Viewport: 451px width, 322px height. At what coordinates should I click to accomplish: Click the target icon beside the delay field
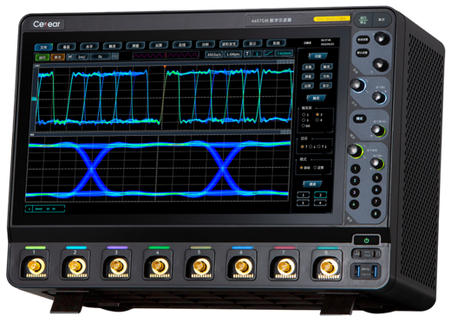coord(115,56)
